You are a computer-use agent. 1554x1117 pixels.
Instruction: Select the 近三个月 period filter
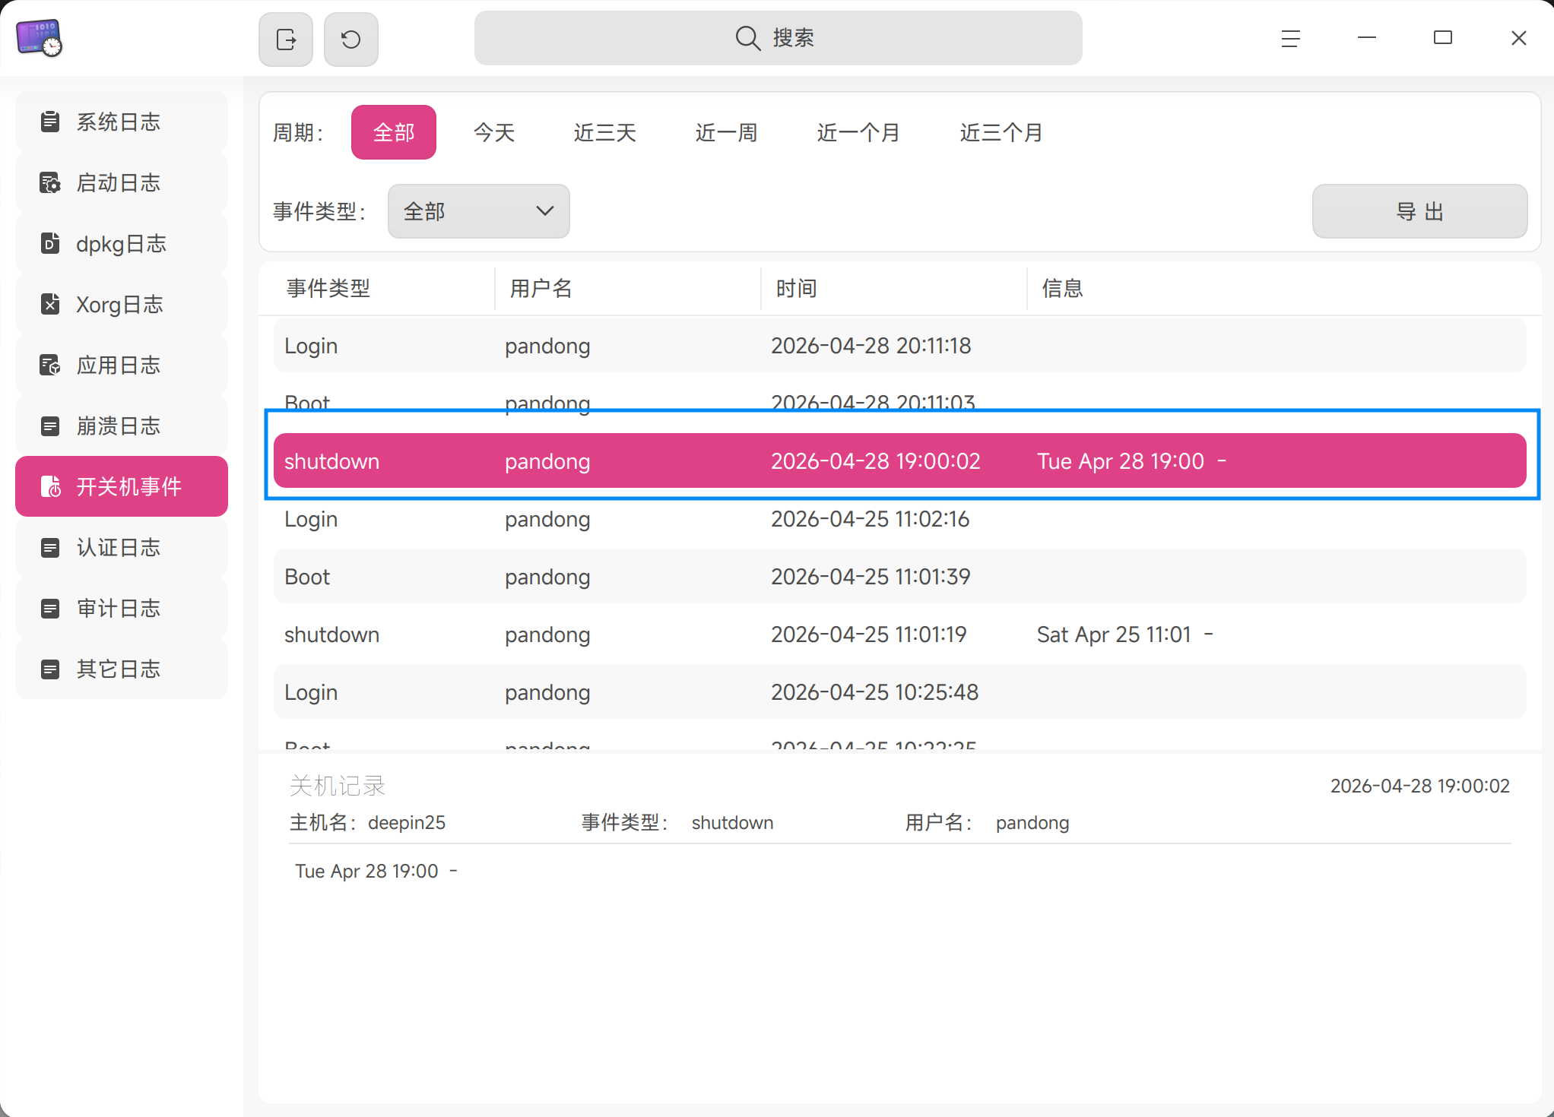1001,132
